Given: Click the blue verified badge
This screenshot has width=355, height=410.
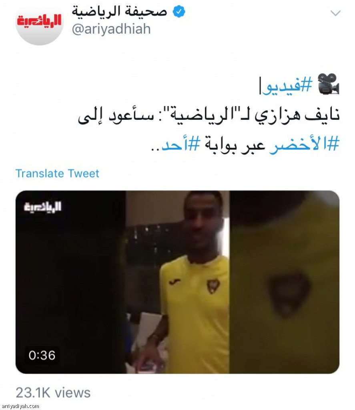Looking at the screenshot, I should point(179,12).
